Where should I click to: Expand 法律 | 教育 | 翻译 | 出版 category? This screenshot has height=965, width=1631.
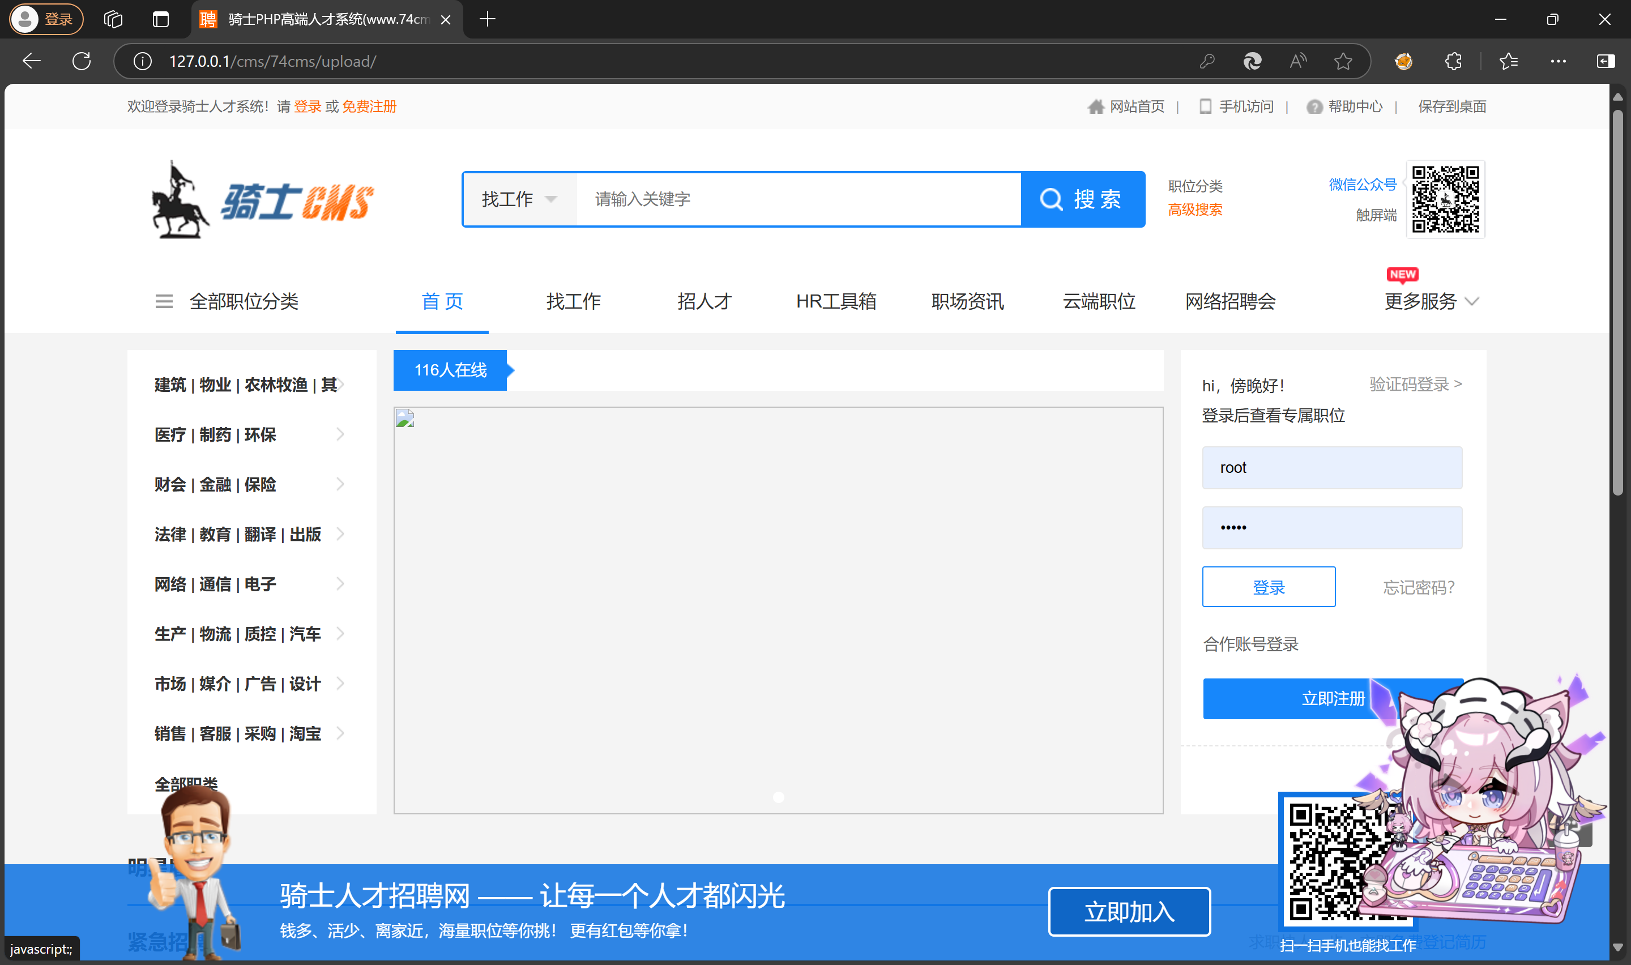(x=251, y=534)
